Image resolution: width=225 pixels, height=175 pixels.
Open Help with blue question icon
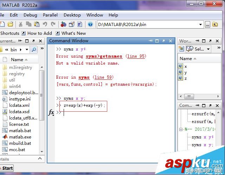pos(90,24)
